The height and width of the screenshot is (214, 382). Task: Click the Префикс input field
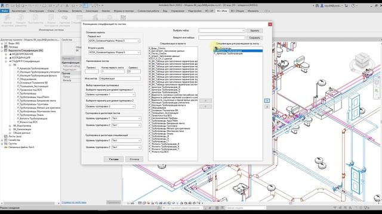91,71
